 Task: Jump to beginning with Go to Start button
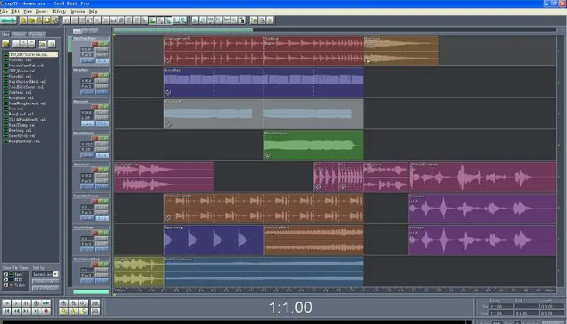coord(7,311)
